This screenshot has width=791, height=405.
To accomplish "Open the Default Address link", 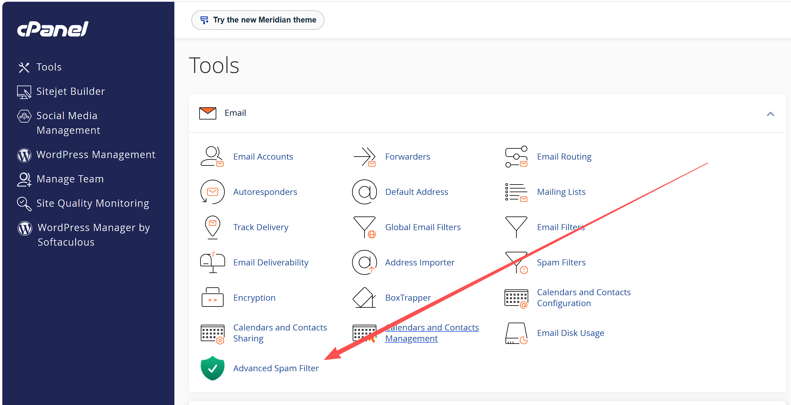I will pos(416,192).
